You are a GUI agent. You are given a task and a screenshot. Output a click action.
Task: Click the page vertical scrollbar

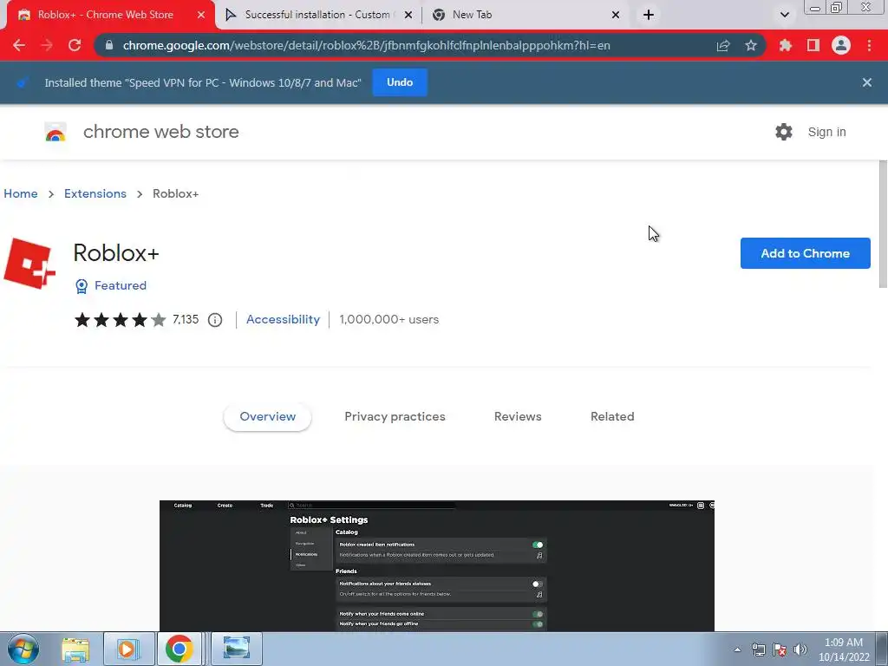click(x=882, y=225)
